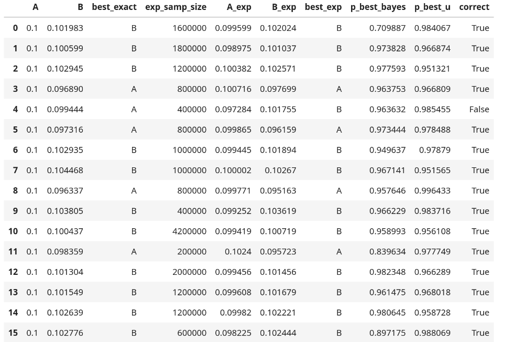Click B value 0.102945

coord(65,69)
